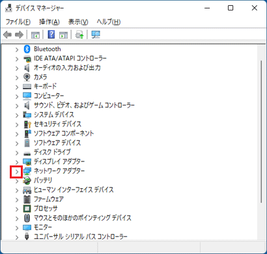The height and width of the screenshot is (254, 267).
Task: Select the ヒューマン インターフェイス デバイス row
Action: tap(74, 190)
